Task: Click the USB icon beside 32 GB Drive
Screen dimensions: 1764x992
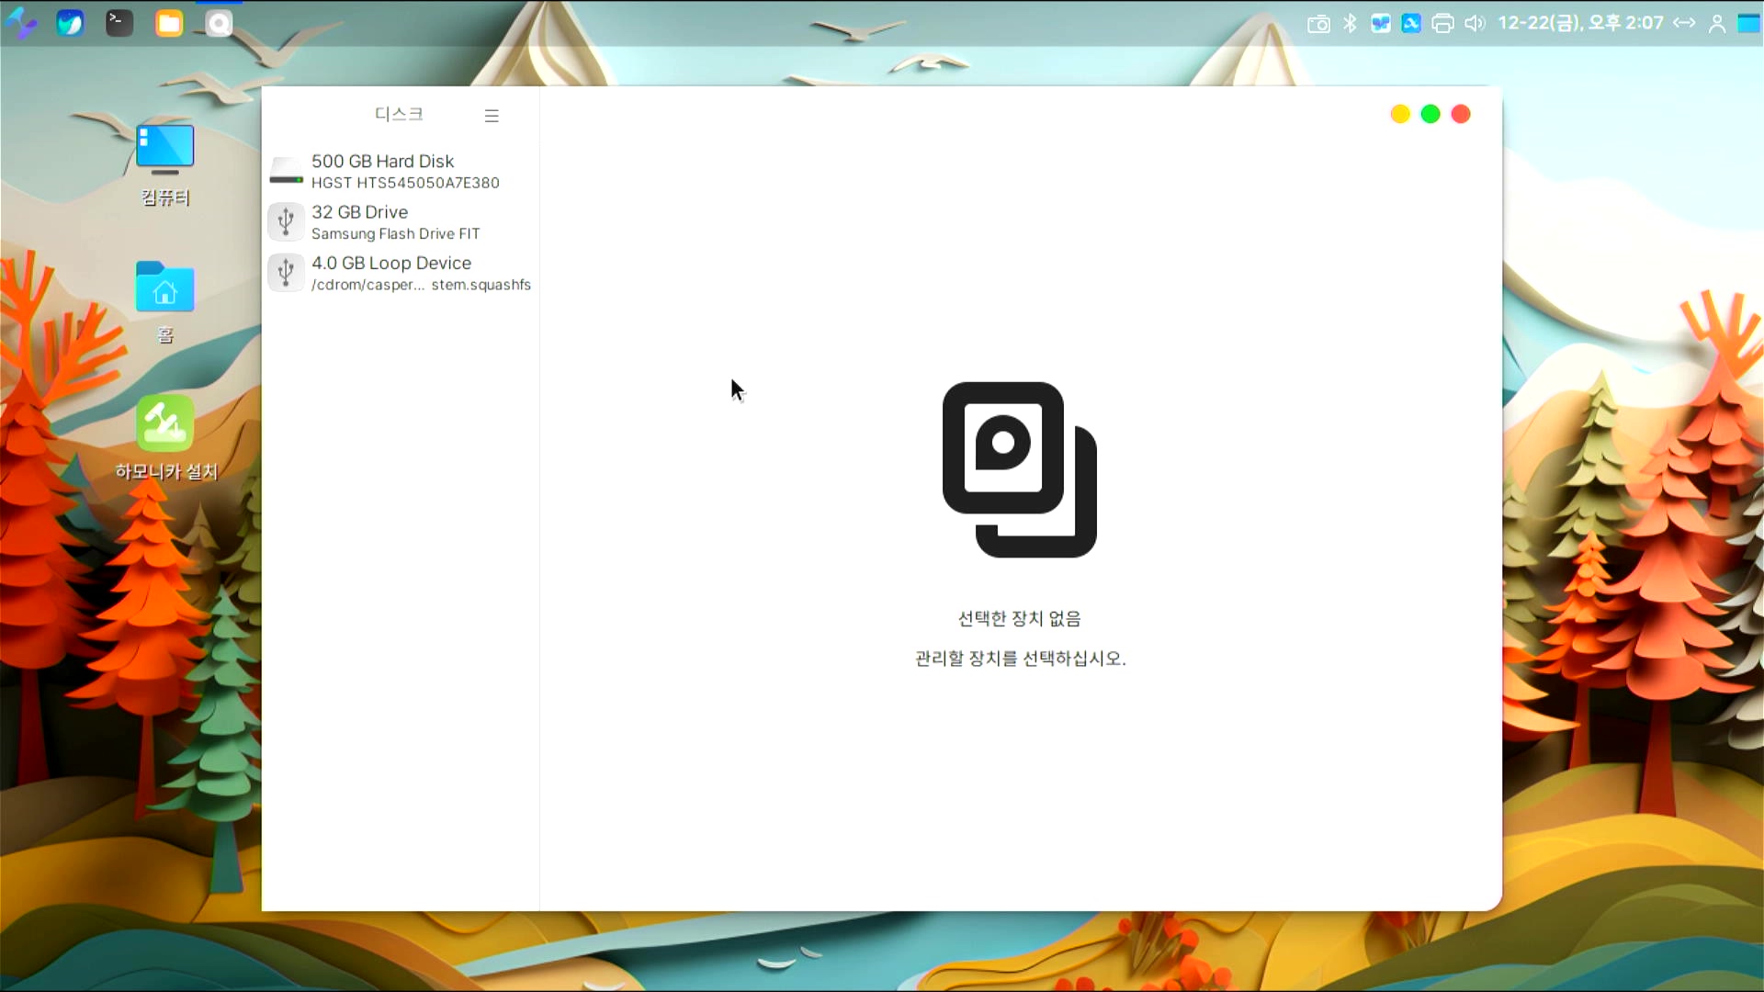Action: point(286,222)
